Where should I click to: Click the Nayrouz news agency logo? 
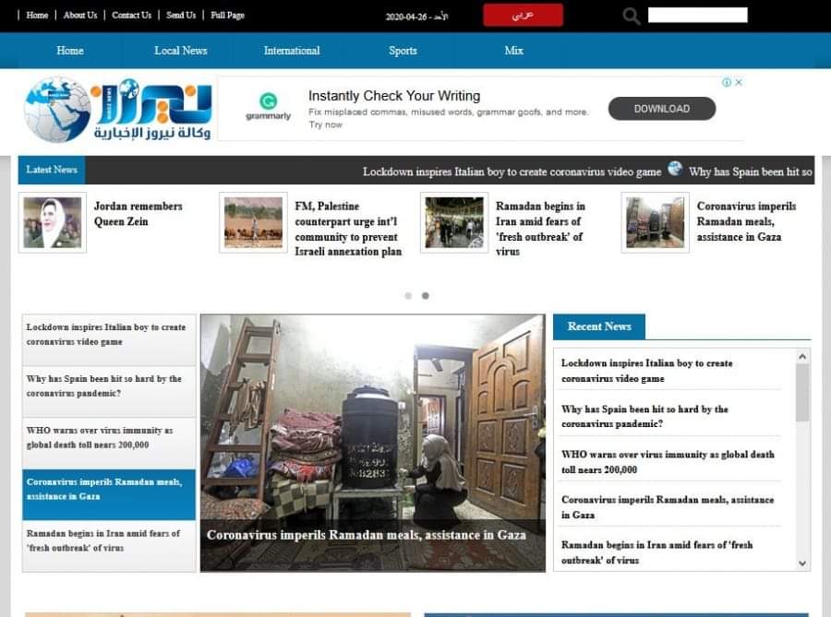[118, 109]
